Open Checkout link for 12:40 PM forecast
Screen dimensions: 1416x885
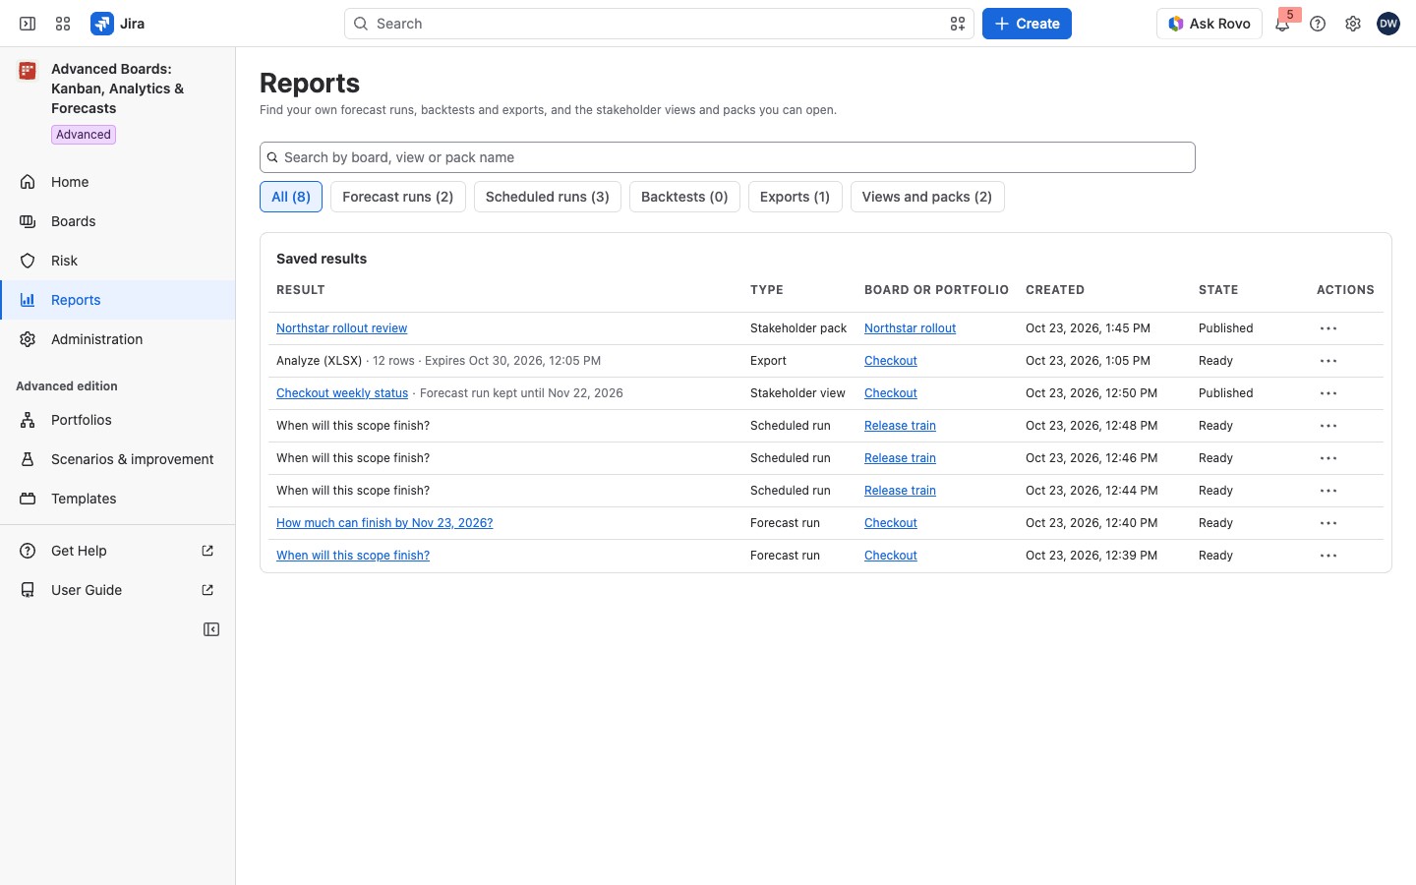[x=891, y=523]
